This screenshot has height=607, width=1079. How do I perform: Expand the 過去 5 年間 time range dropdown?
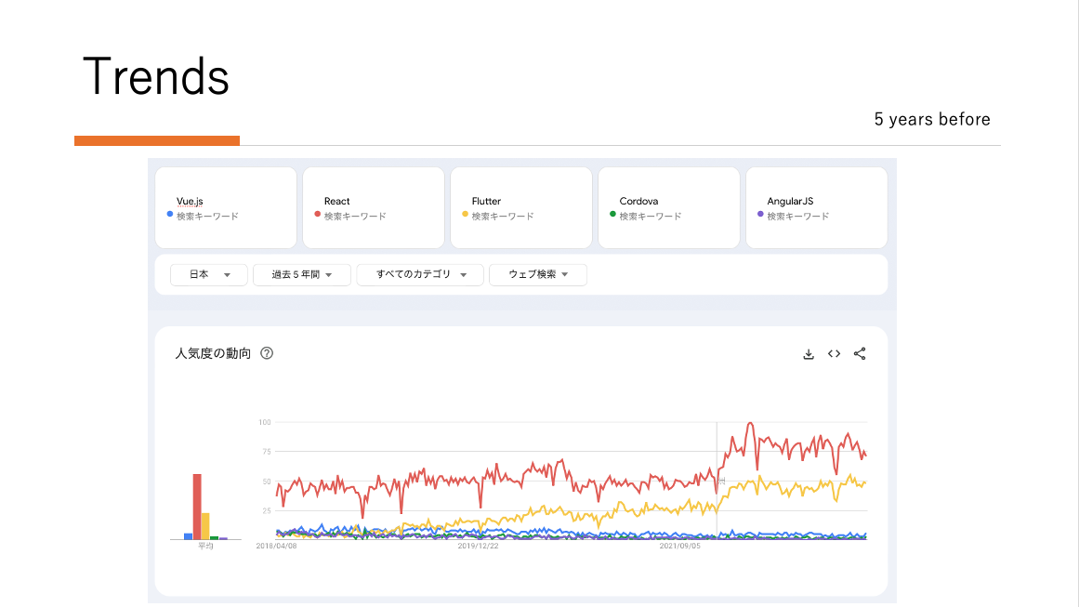click(301, 274)
